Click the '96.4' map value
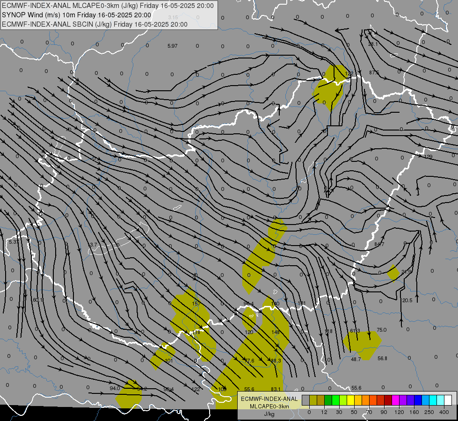The height and width of the screenshot is (421, 458). click(248, 304)
